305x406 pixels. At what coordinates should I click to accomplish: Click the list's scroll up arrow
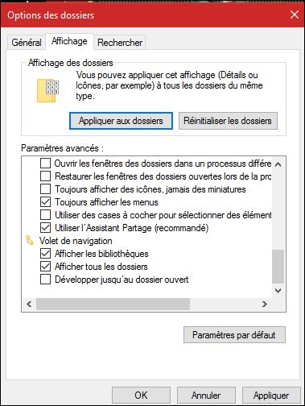click(278, 164)
